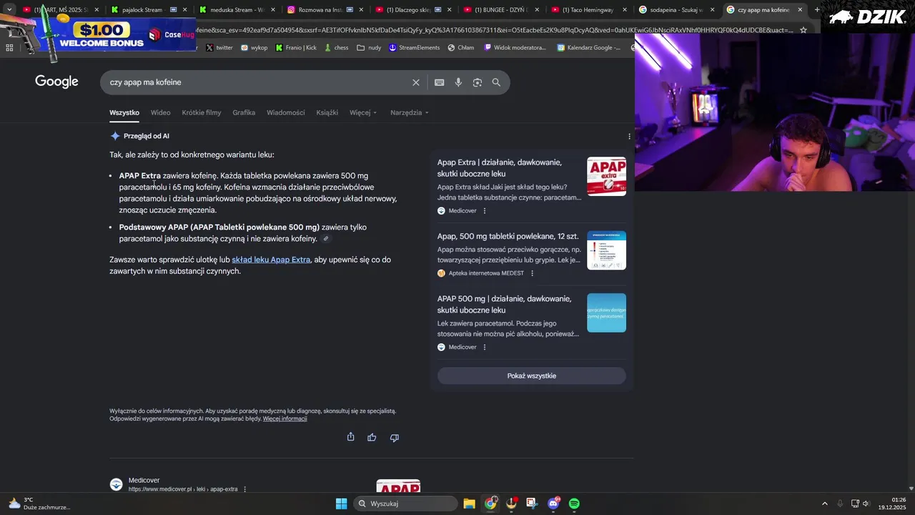Viewport: 915px width, 515px height.
Task: Open the 'skład leku Apap Extra' link
Action: point(271,260)
